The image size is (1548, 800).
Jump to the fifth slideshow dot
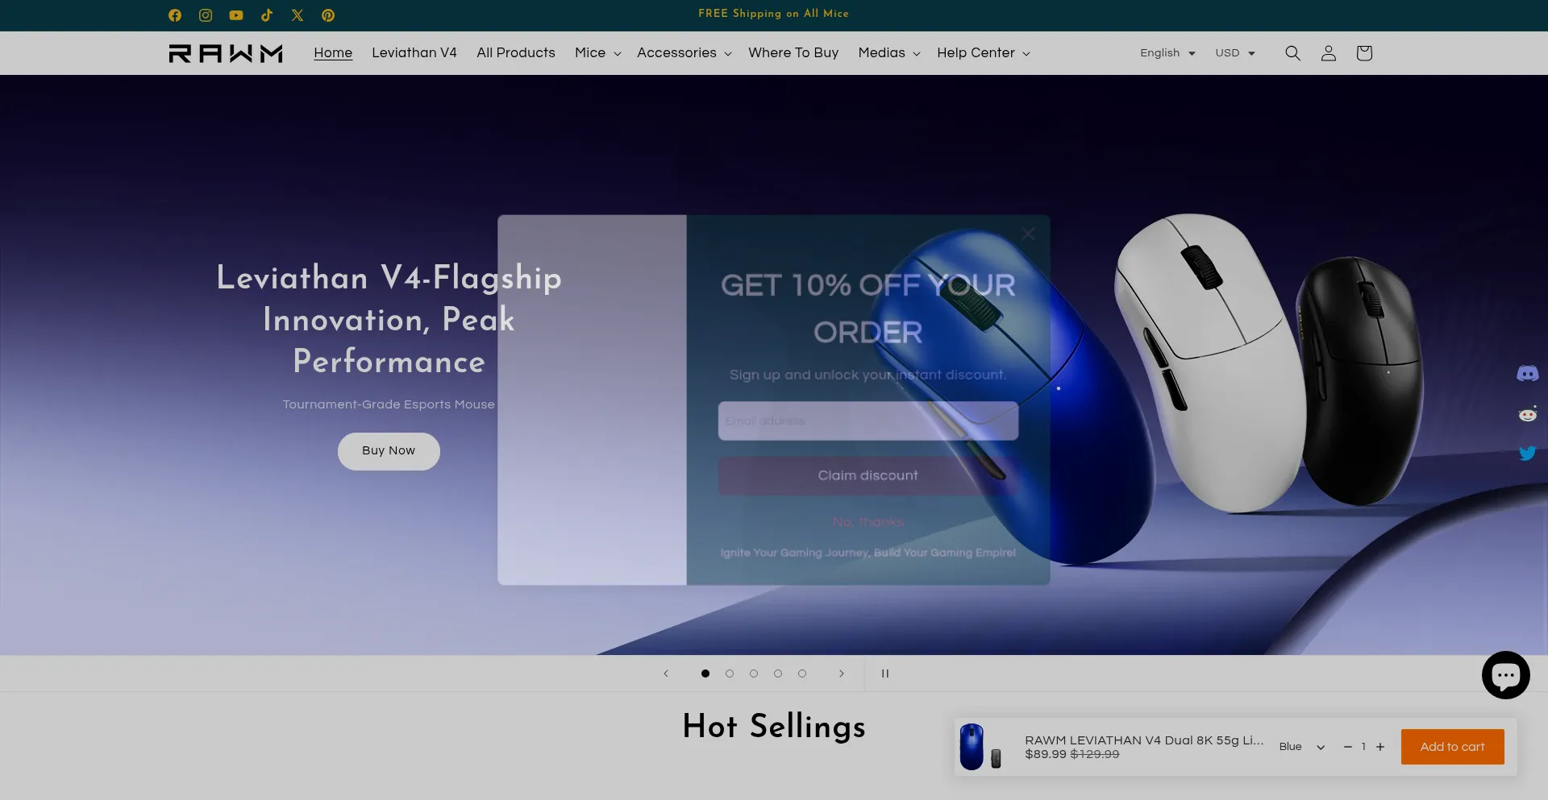click(802, 674)
